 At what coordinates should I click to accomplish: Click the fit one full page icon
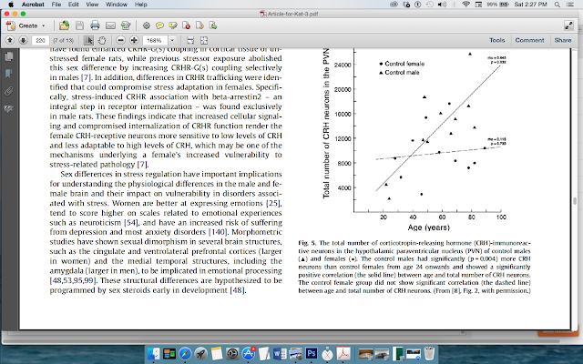point(204,40)
